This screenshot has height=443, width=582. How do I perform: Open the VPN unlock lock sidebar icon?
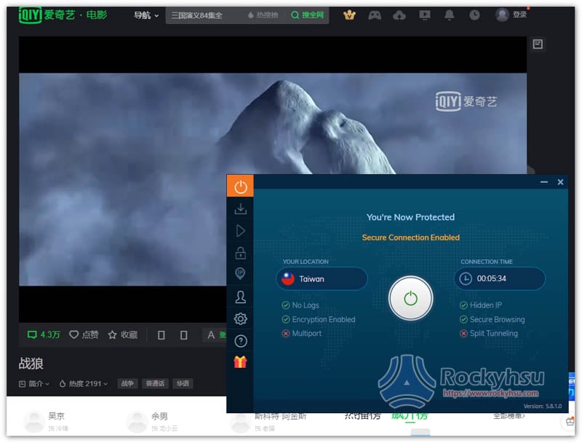pyautogui.click(x=240, y=253)
